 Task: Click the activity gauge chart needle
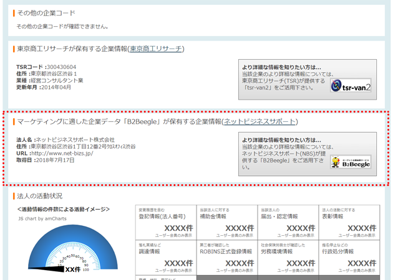click(46, 269)
